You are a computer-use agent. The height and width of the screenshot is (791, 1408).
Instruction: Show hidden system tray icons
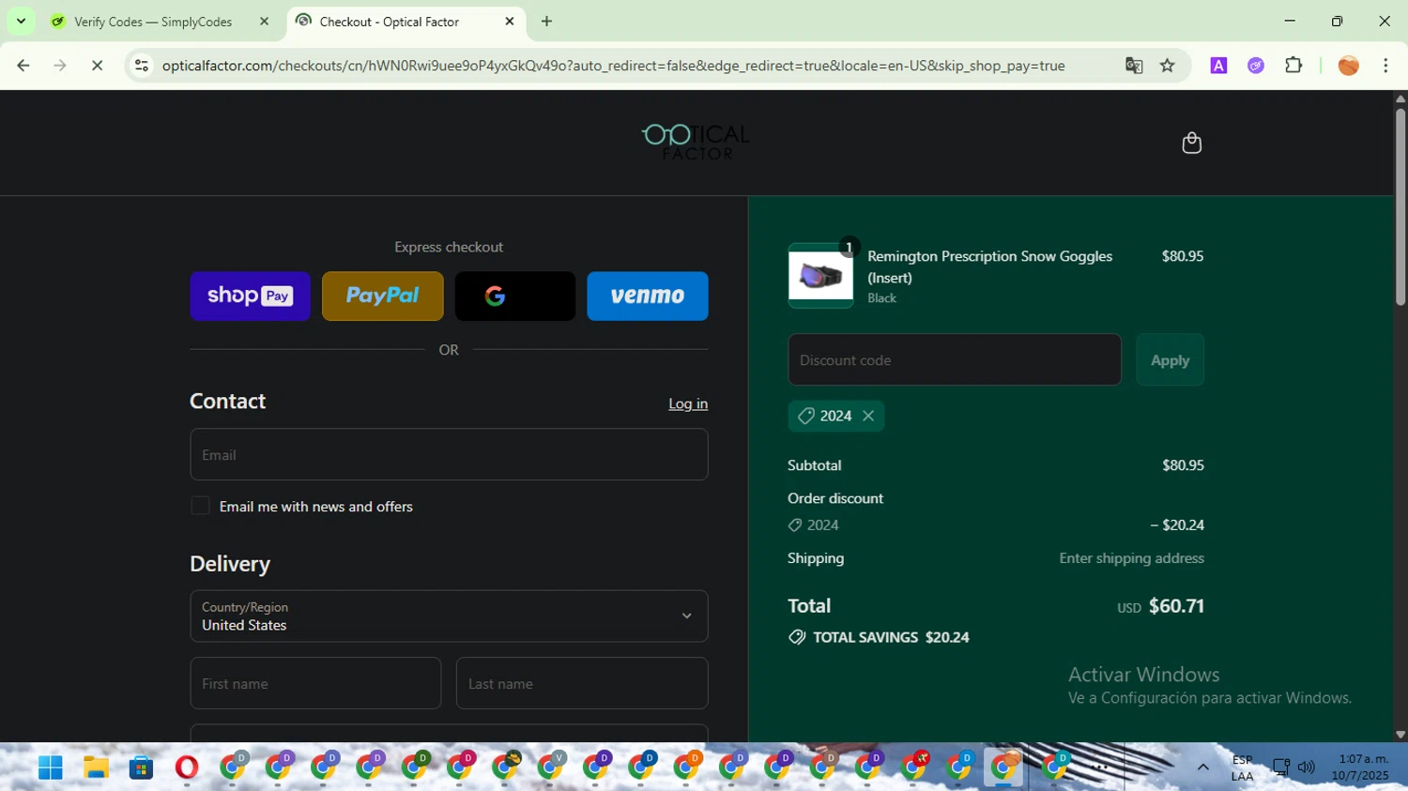point(1202,768)
